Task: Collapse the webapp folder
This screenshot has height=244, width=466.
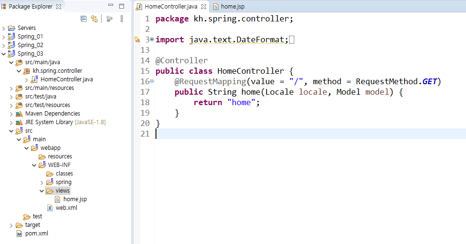Action: 27,148
